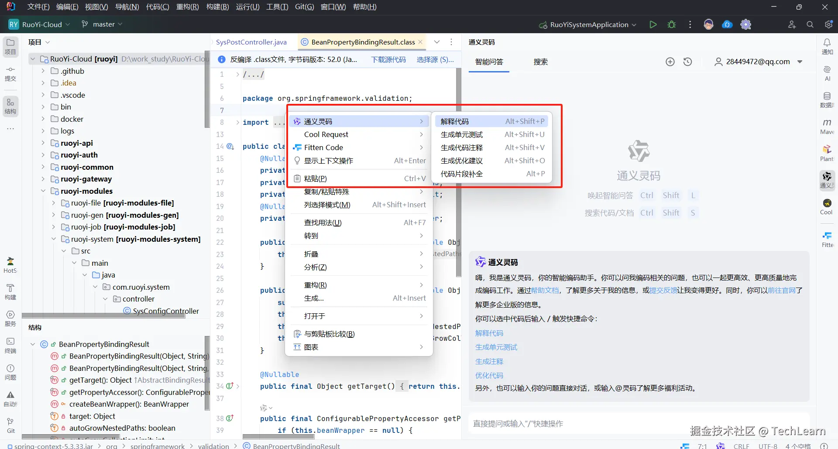Open the Commit tool window icon
Image resolution: width=838 pixels, height=449 pixels.
point(10,73)
